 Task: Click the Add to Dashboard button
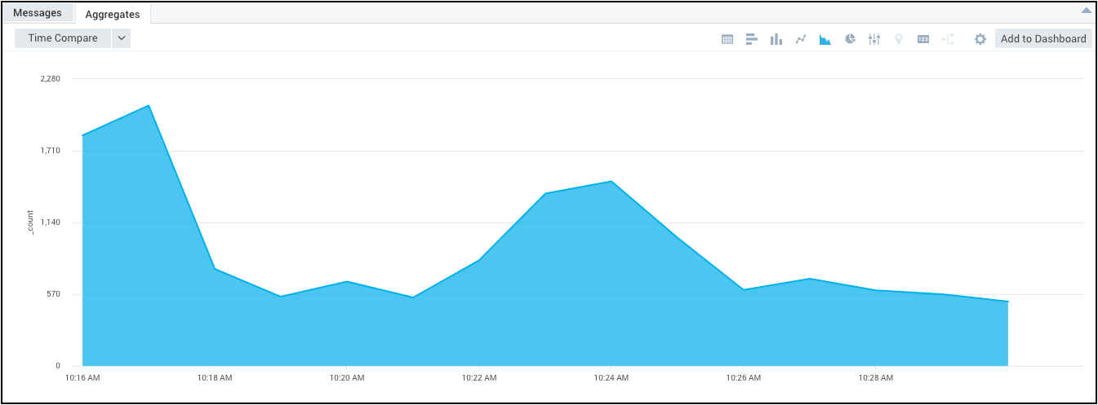1043,38
